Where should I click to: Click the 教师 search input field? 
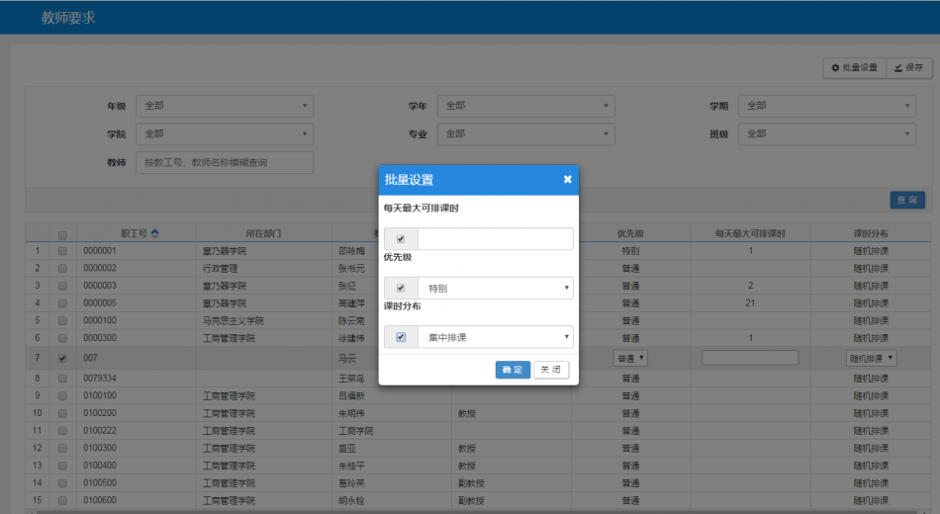coord(225,162)
